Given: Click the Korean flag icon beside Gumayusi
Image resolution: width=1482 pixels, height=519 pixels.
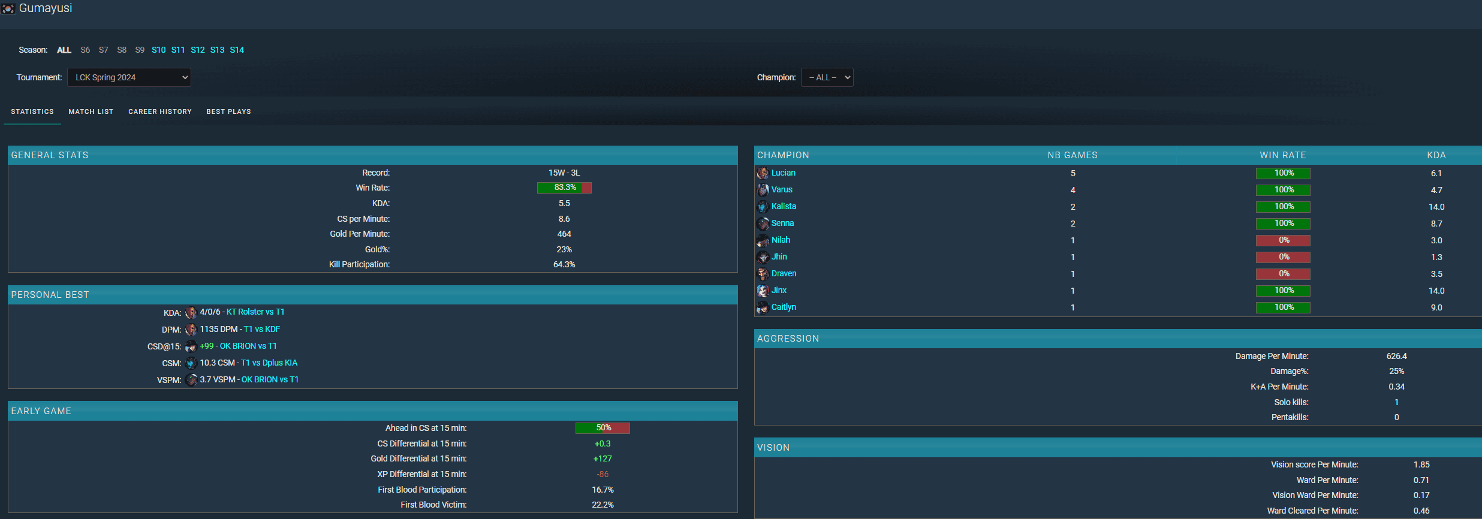Looking at the screenshot, I should click(8, 8).
